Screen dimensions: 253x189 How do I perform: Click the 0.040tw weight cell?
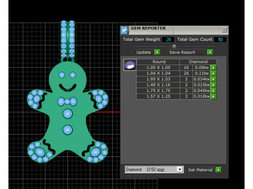[x=202, y=91]
